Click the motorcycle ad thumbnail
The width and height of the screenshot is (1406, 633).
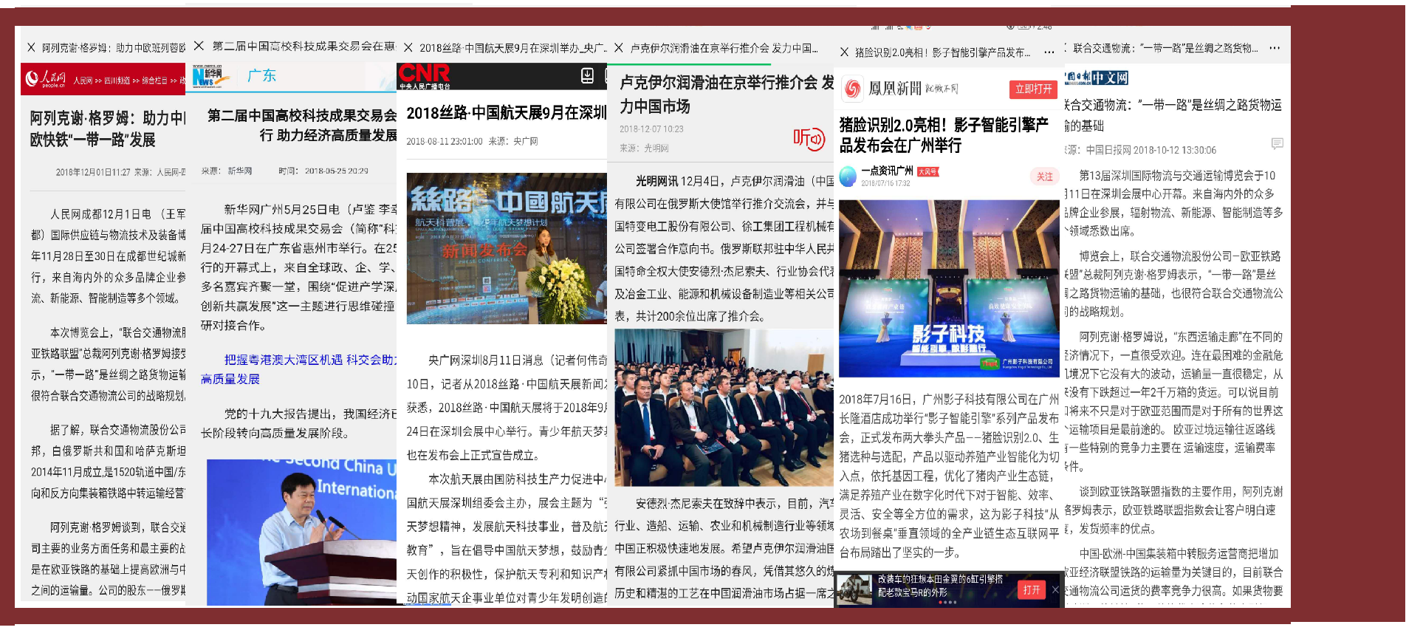(854, 589)
